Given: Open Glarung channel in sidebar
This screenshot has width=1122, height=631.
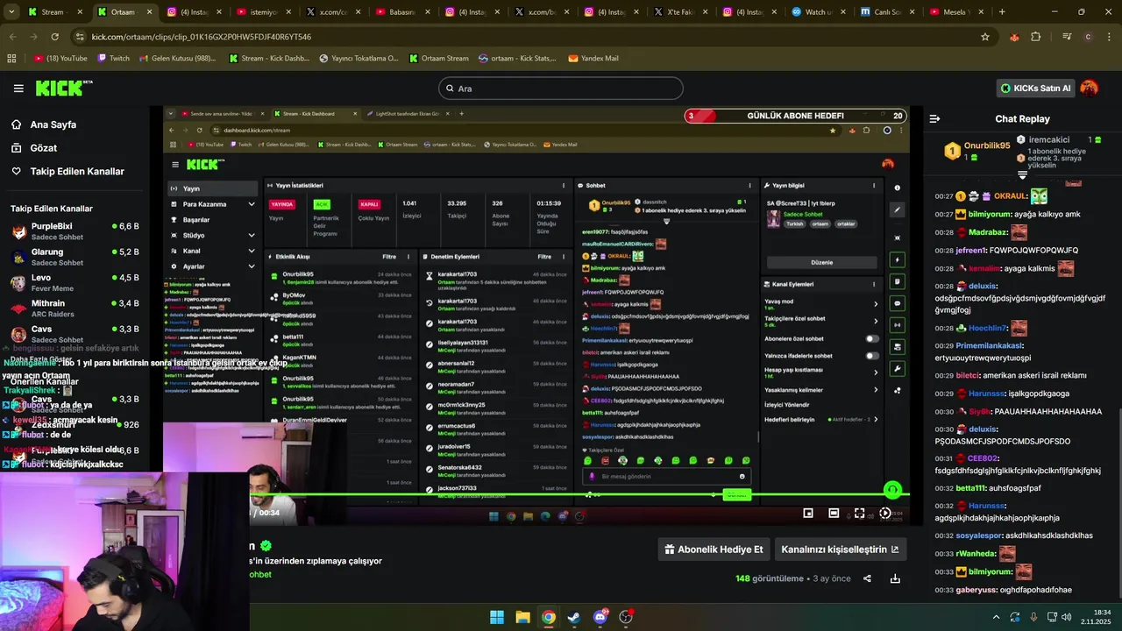Looking at the screenshot, I should (x=75, y=257).
